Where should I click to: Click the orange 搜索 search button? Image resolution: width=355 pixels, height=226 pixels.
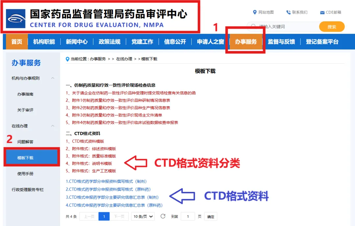click(x=332, y=27)
